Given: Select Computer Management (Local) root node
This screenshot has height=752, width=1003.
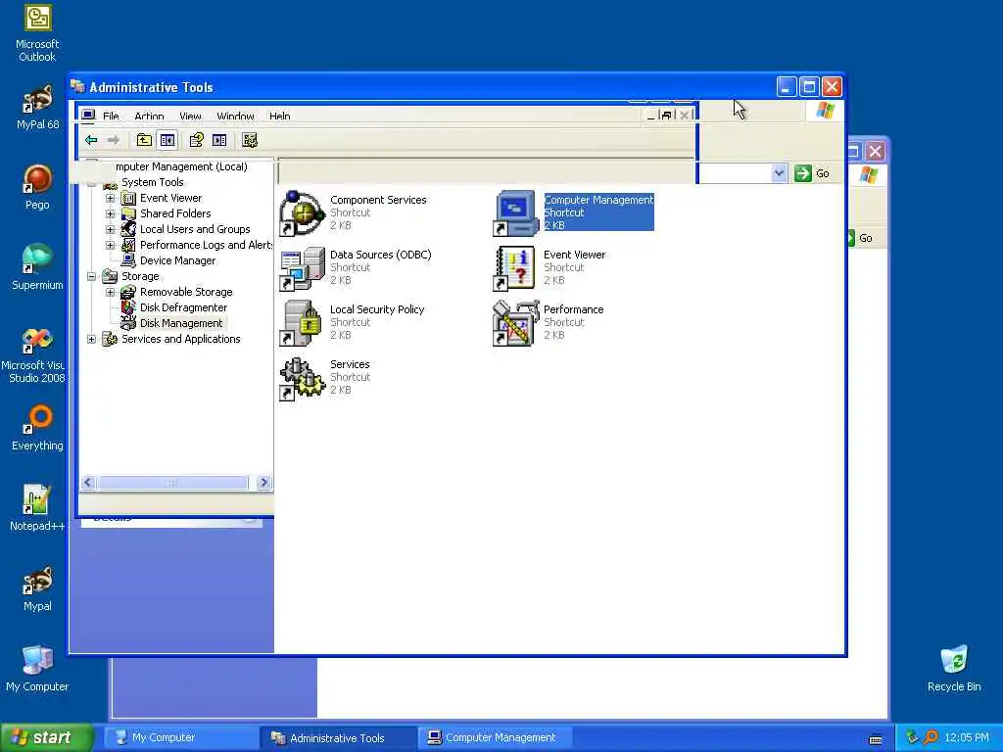Looking at the screenshot, I should pyautogui.click(x=181, y=166).
